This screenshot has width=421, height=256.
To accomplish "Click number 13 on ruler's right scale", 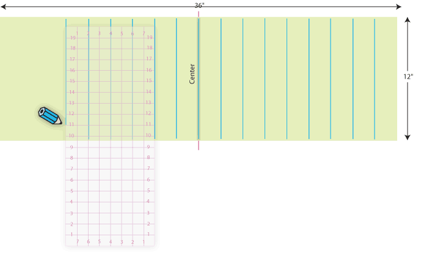I will tap(148, 102).
